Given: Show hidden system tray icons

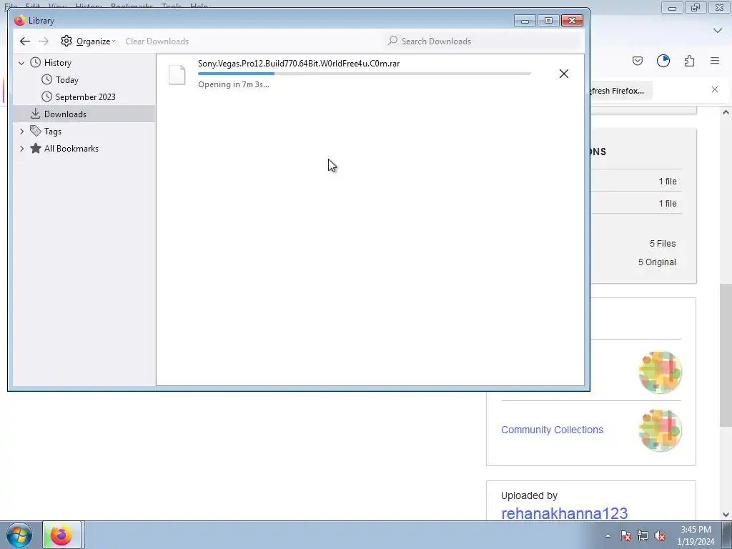Looking at the screenshot, I should coord(608,536).
